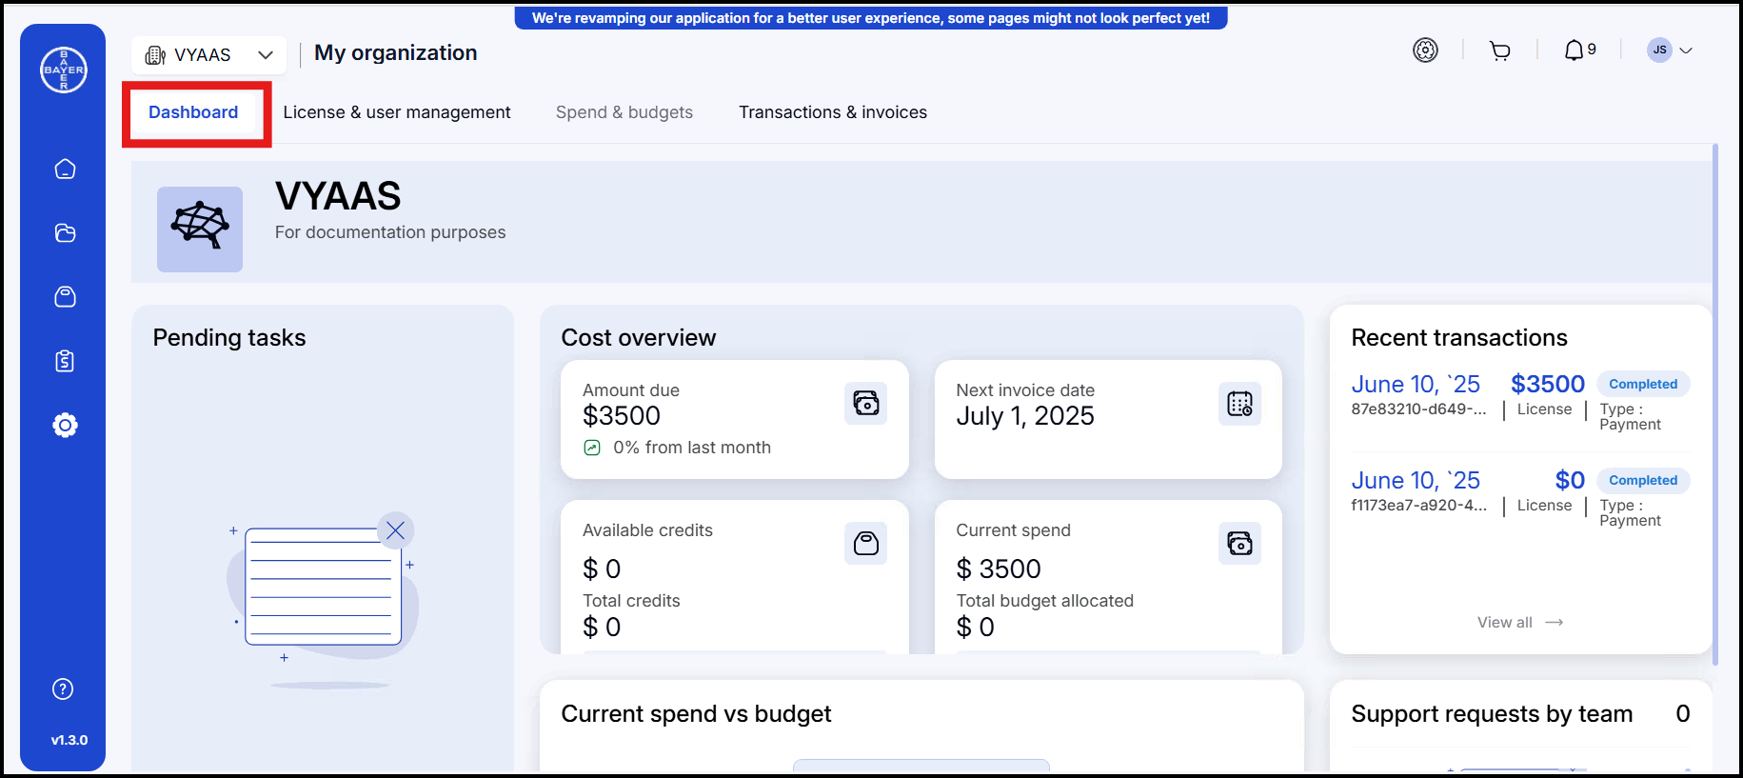Click the July 1, 2025 invoice date
The width and height of the screenshot is (1743, 778).
(1025, 416)
